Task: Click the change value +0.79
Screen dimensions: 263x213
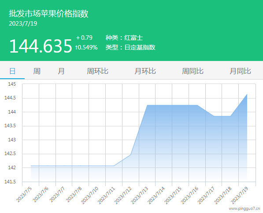Action: [x=84, y=38]
